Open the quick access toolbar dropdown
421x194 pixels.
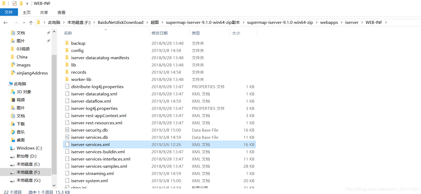27,4
